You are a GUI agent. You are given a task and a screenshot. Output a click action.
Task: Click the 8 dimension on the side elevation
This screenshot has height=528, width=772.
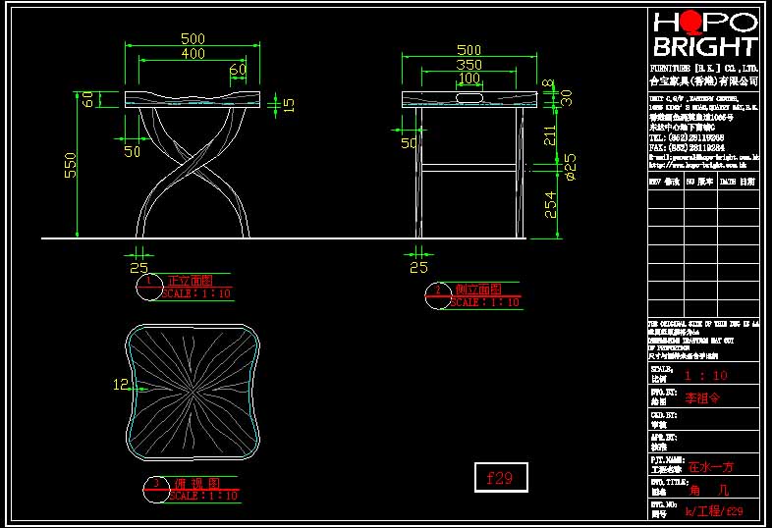(x=549, y=83)
